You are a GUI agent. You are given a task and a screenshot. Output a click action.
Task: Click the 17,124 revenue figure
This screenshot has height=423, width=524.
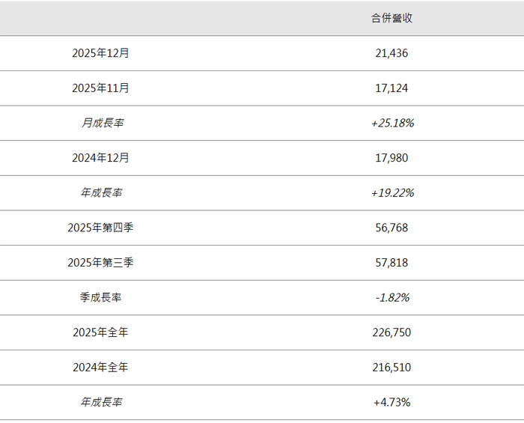pyautogui.click(x=392, y=88)
